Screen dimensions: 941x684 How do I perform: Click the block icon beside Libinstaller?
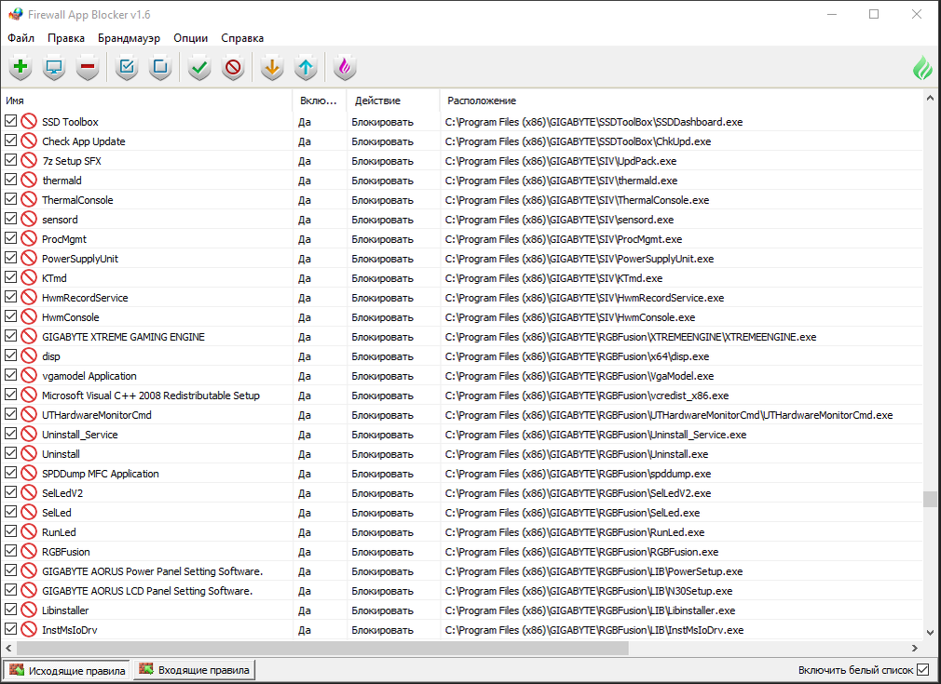click(29, 610)
